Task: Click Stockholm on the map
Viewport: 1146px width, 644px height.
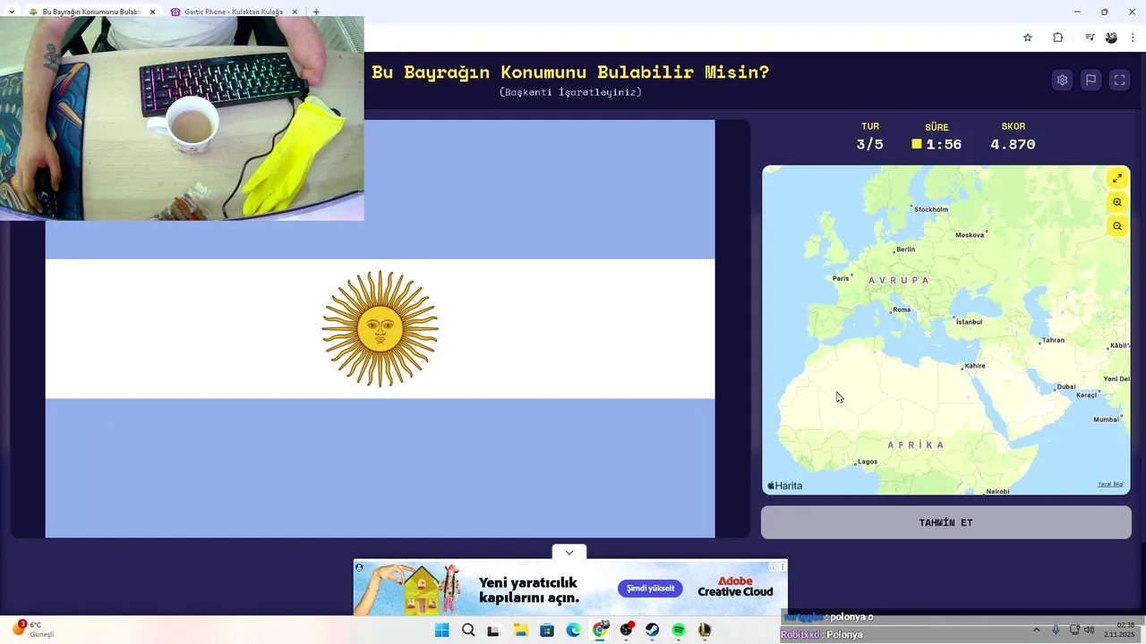Action: [931, 209]
